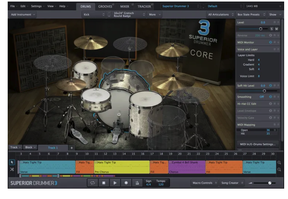Switch to the Grooves tab

click(105, 7)
